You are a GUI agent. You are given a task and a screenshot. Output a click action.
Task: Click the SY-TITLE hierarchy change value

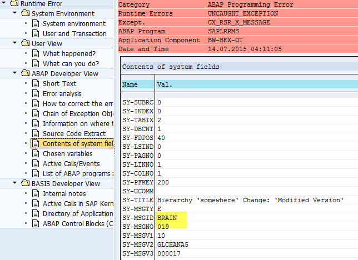point(250,200)
